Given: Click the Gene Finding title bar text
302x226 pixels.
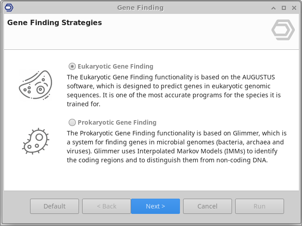Looking at the screenshot, I should [140, 8].
